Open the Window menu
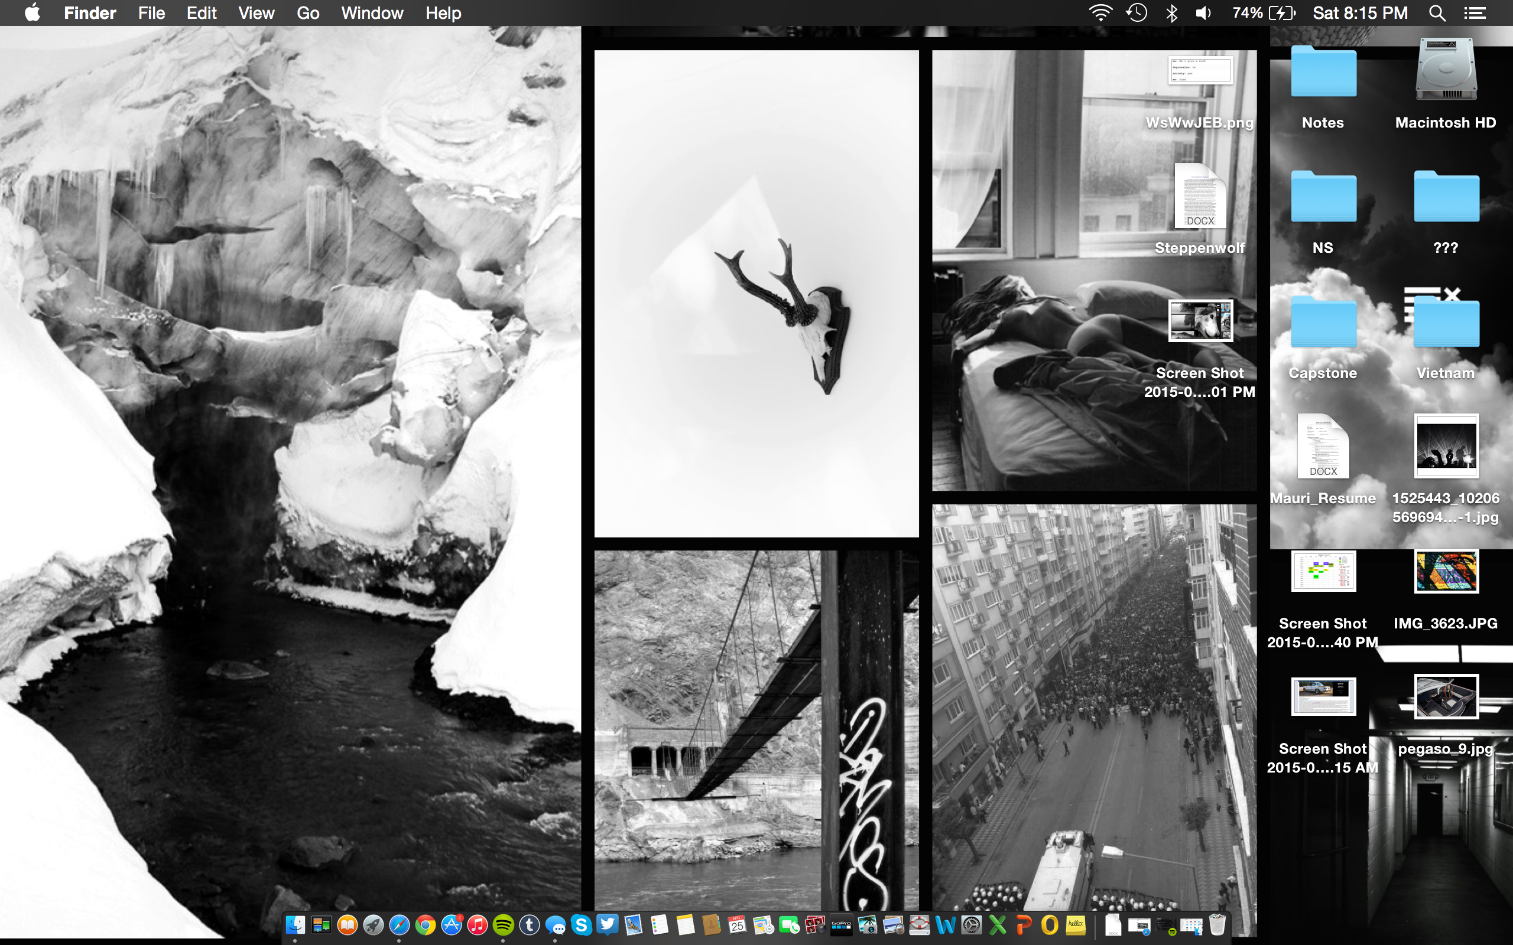 (372, 12)
